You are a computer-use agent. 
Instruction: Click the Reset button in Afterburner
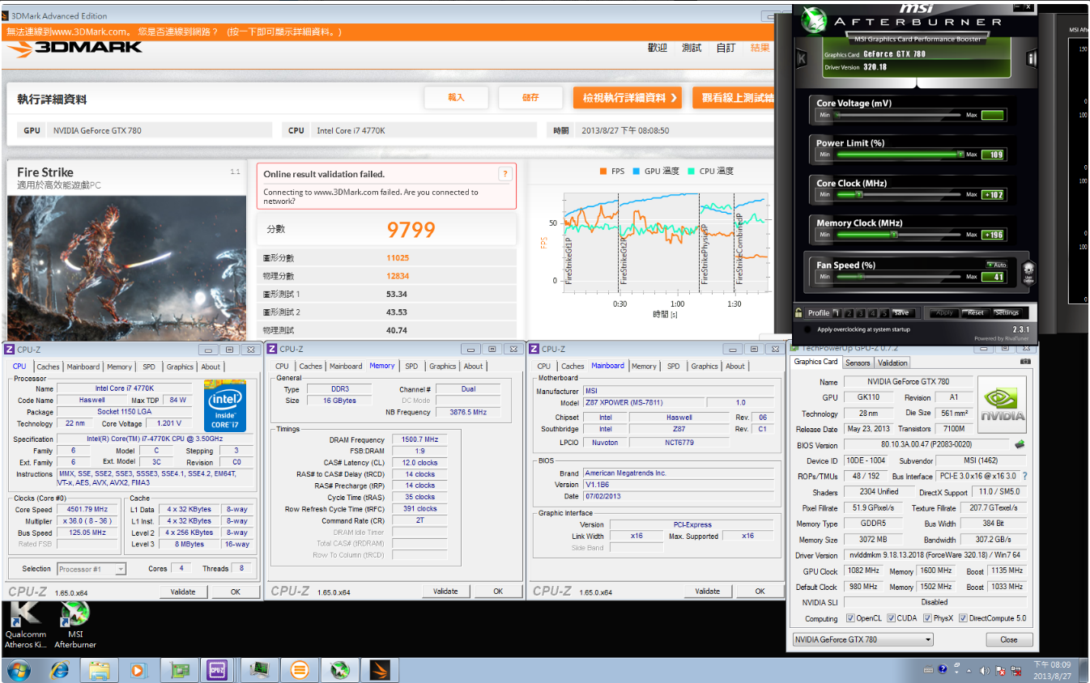pos(975,312)
